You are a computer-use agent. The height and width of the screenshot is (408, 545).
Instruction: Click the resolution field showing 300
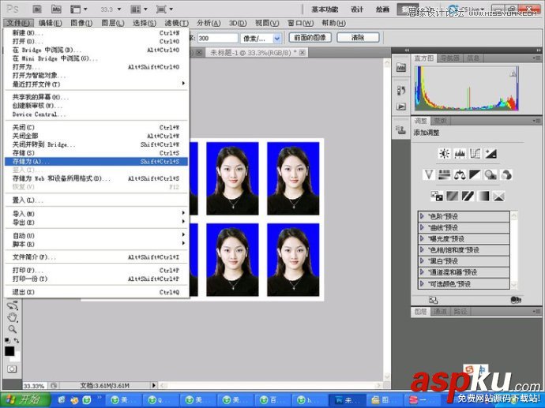coord(217,38)
